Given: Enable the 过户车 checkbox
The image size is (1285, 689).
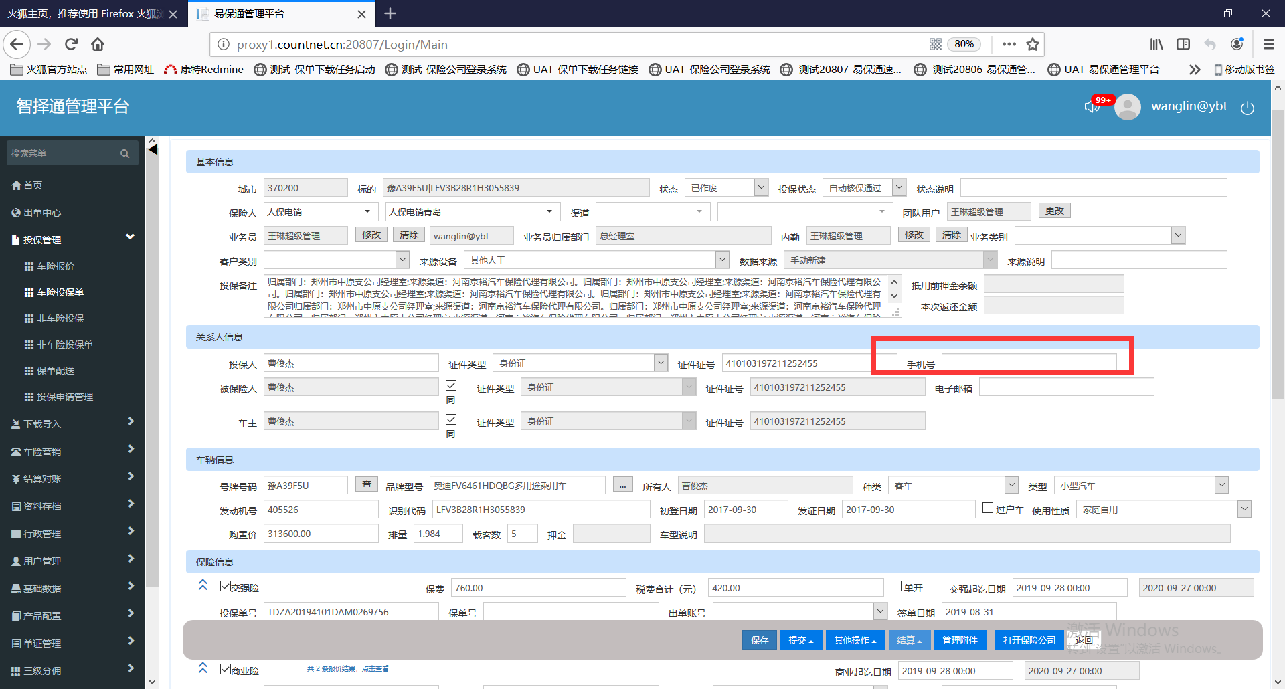Looking at the screenshot, I should point(987,508).
